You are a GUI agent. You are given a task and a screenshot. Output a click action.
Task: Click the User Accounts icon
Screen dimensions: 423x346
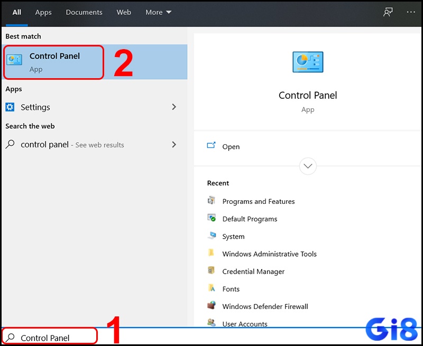point(212,322)
